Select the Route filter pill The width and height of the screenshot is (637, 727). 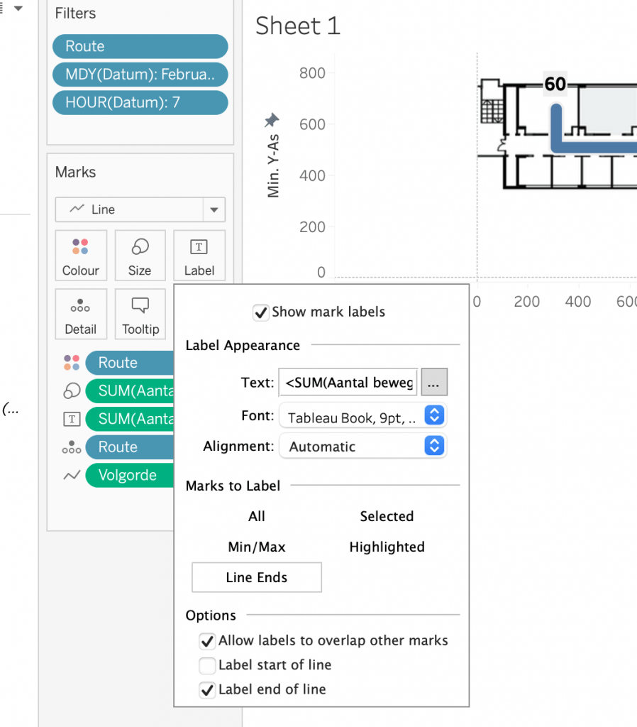(140, 46)
